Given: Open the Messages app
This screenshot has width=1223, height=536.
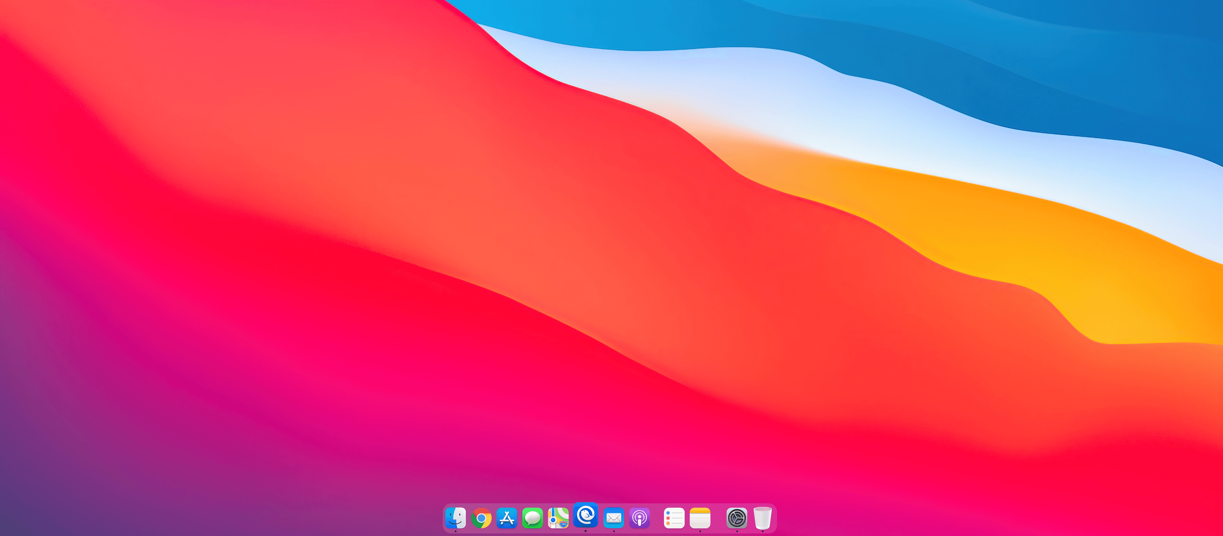Looking at the screenshot, I should point(533,518).
